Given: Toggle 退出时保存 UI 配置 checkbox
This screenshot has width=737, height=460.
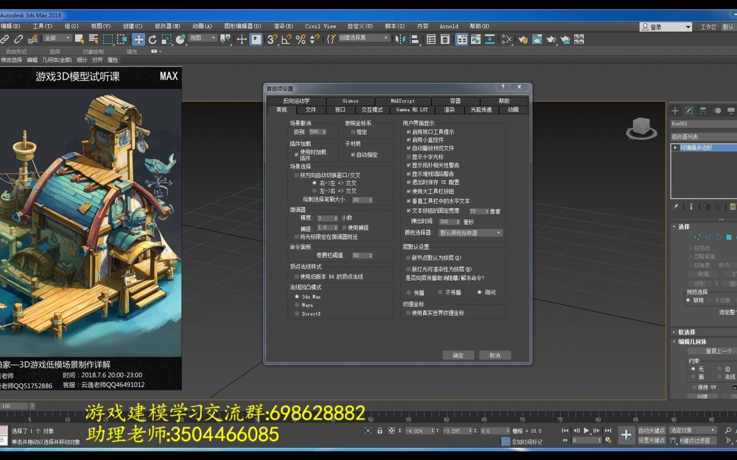Looking at the screenshot, I should [409, 182].
